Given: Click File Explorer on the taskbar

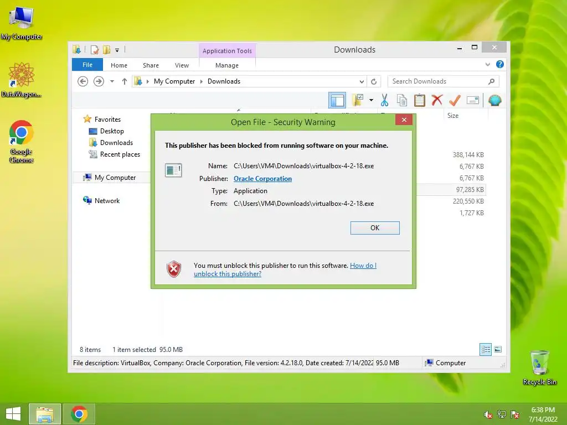Looking at the screenshot, I should [x=45, y=414].
